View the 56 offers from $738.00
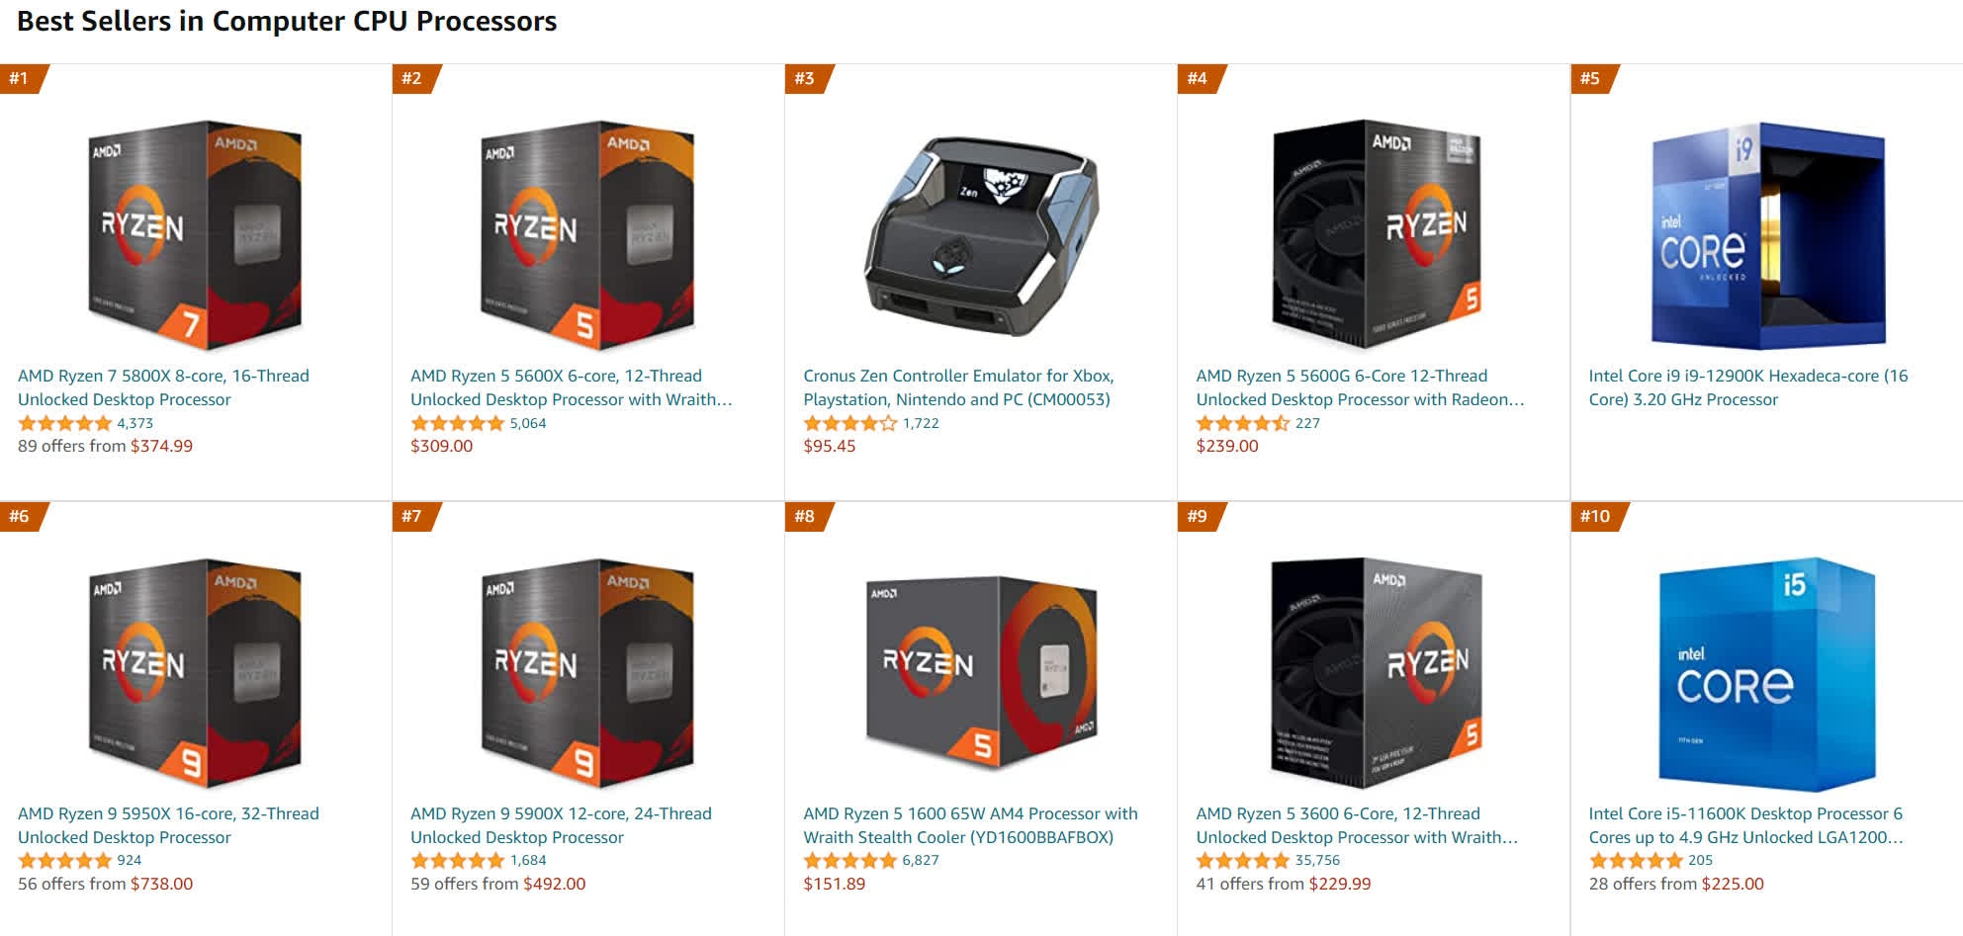Viewport: 1963px width, 936px height. 105,884
